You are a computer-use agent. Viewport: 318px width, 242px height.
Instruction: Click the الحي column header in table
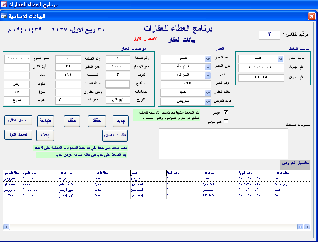[148, 173]
